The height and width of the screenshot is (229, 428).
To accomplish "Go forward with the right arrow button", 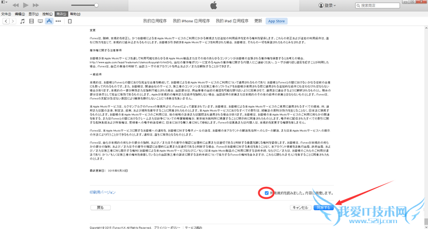I will 12,21.
